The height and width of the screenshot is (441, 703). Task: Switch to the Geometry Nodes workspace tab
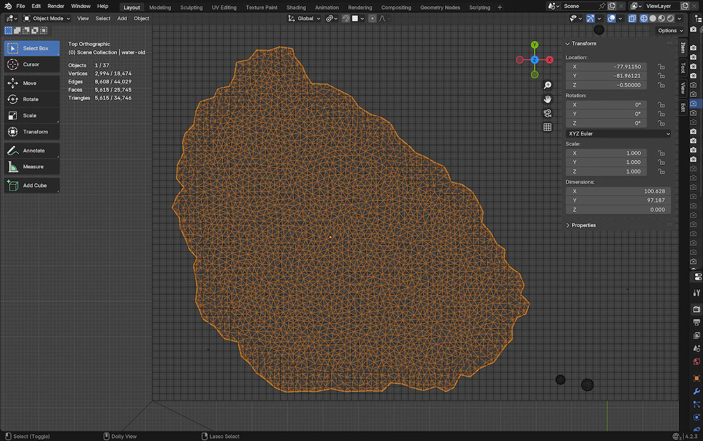[439, 7]
